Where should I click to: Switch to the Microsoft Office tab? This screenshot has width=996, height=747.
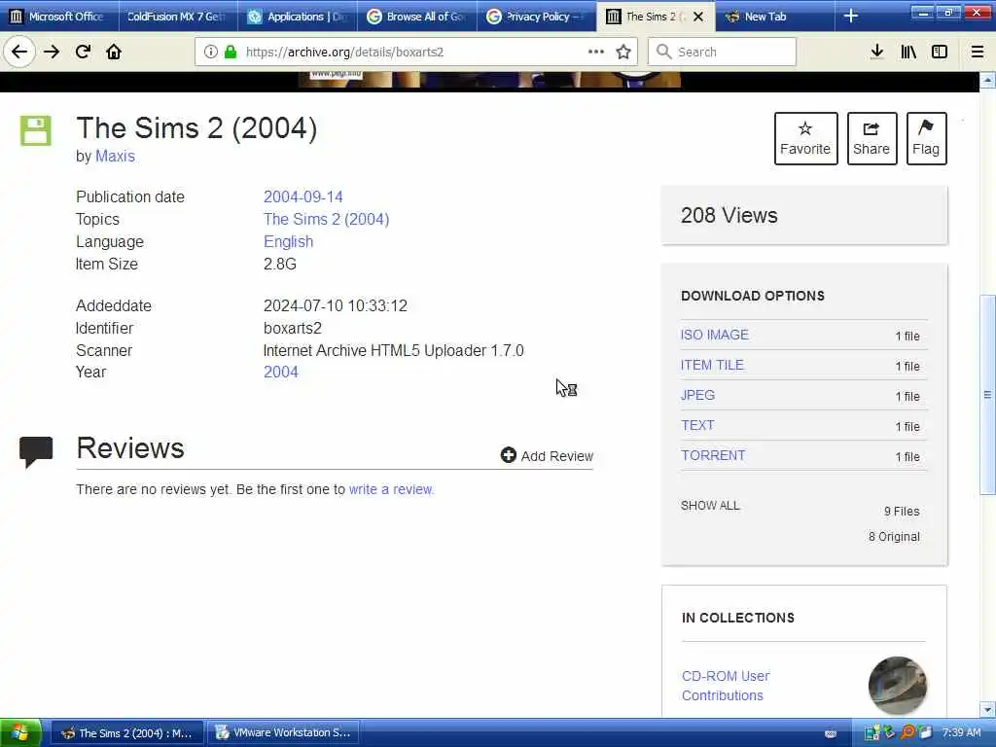pyautogui.click(x=58, y=17)
